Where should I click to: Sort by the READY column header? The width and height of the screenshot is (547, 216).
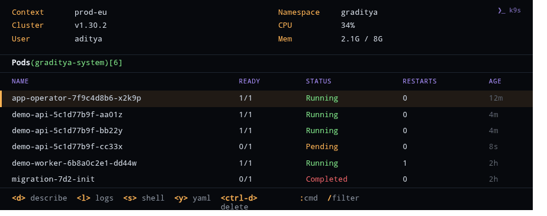[249, 81]
